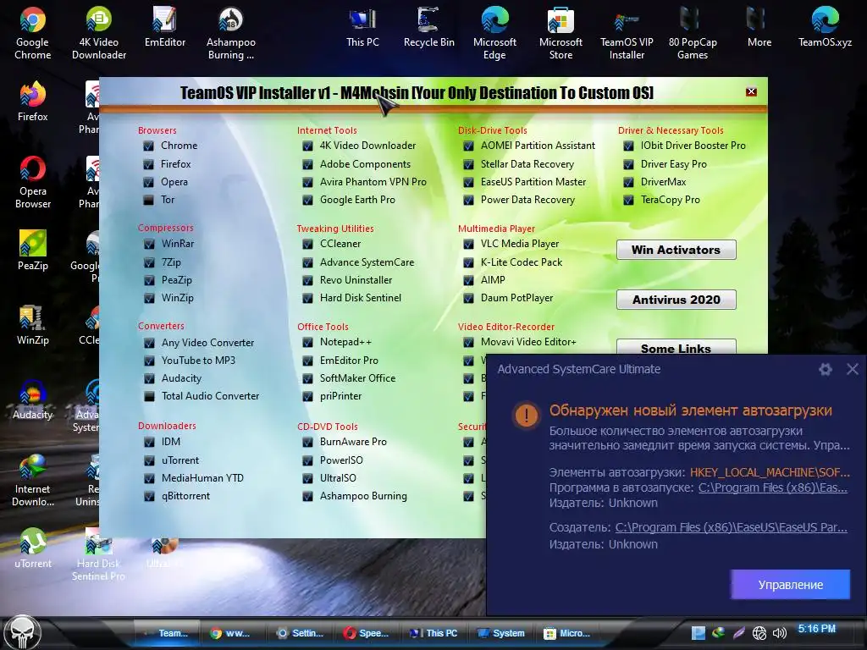Toggle IObit Driver Booster Pro checkbox
The width and height of the screenshot is (867, 650).
point(628,146)
